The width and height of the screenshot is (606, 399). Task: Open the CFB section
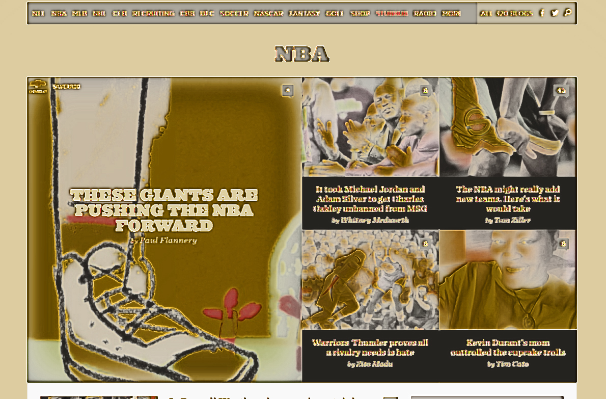coord(120,14)
